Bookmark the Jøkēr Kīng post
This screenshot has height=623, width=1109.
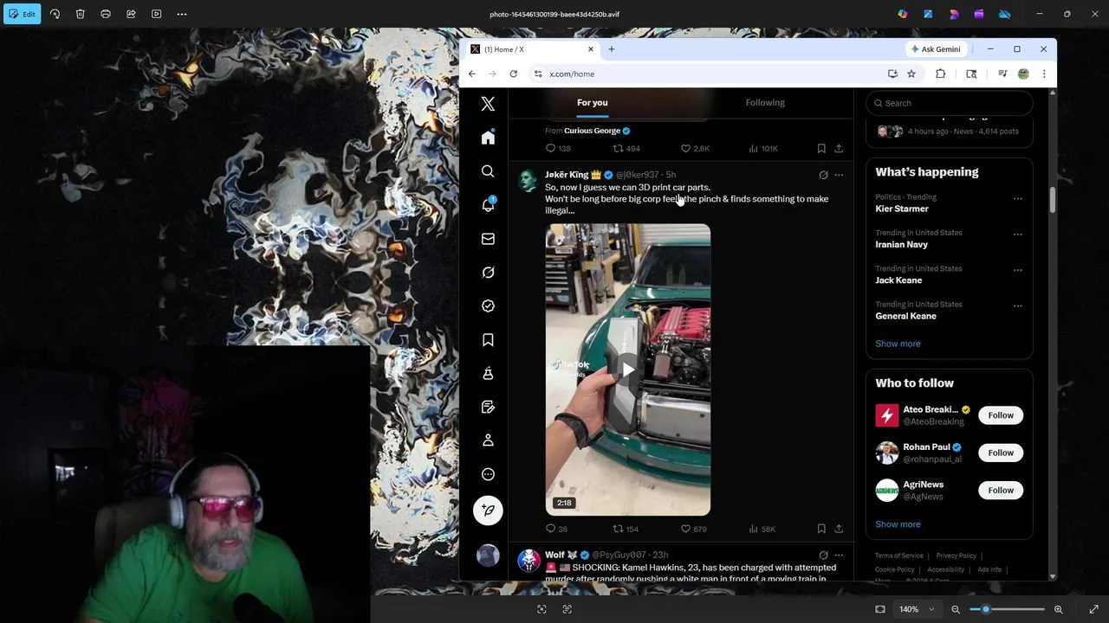pyautogui.click(x=821, y=529)
